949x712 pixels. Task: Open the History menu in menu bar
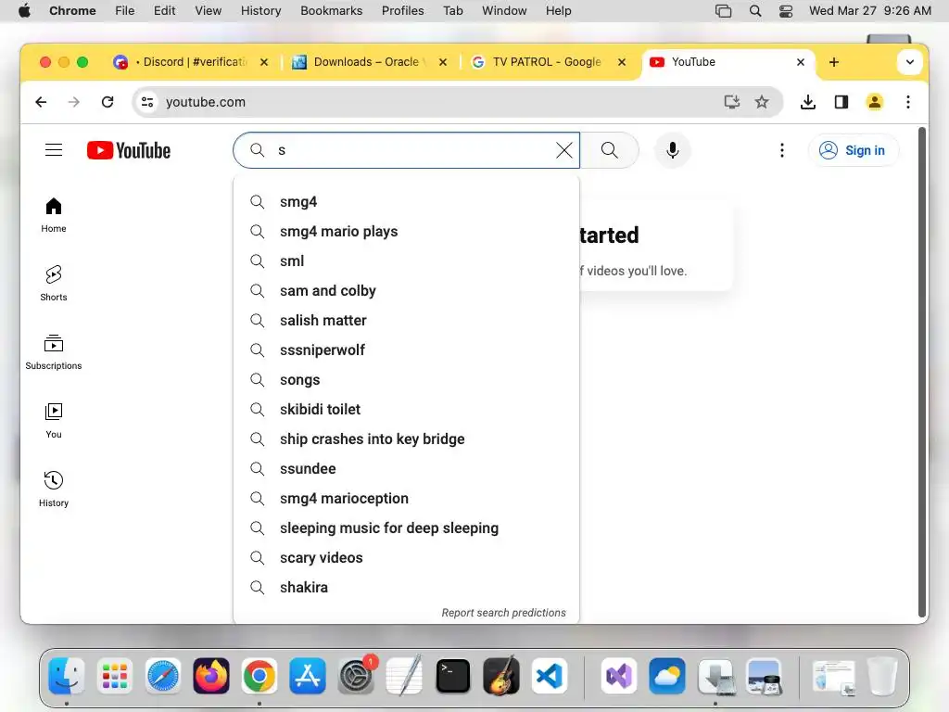pos(260,11)
